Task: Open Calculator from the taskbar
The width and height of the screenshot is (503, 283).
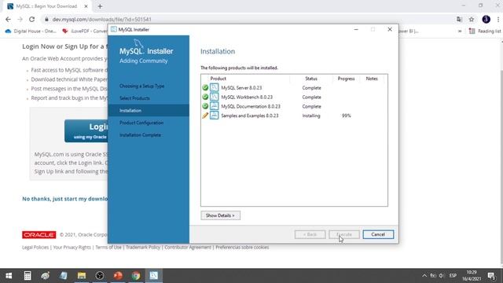Action: tap(28, 275)
